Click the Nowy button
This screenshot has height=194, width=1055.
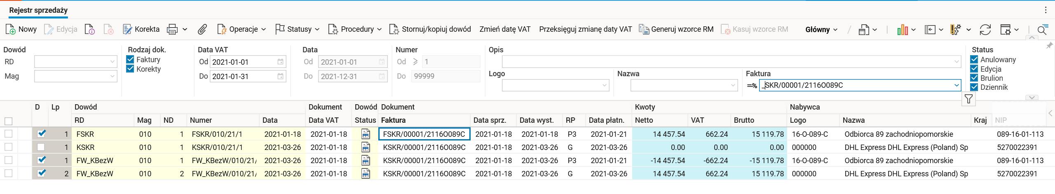click(x=21, y=29)
